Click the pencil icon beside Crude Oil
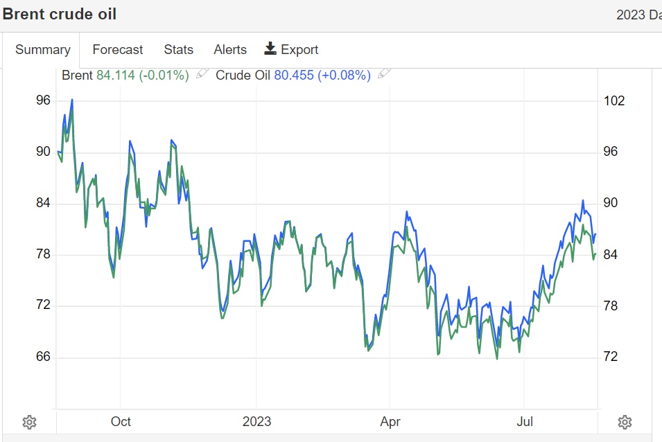The width and height of the screenshot is (662, 442). coord(384,74)
